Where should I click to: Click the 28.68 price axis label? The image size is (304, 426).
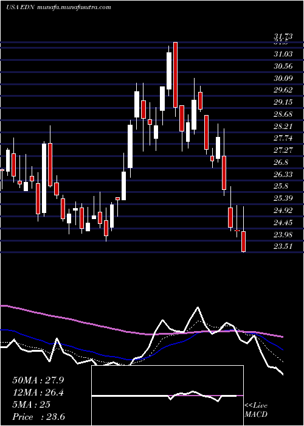pyautogui.click(x=283, y=114)
